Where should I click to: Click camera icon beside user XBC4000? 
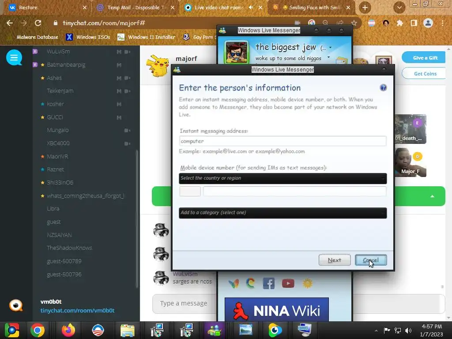[127, 143]
